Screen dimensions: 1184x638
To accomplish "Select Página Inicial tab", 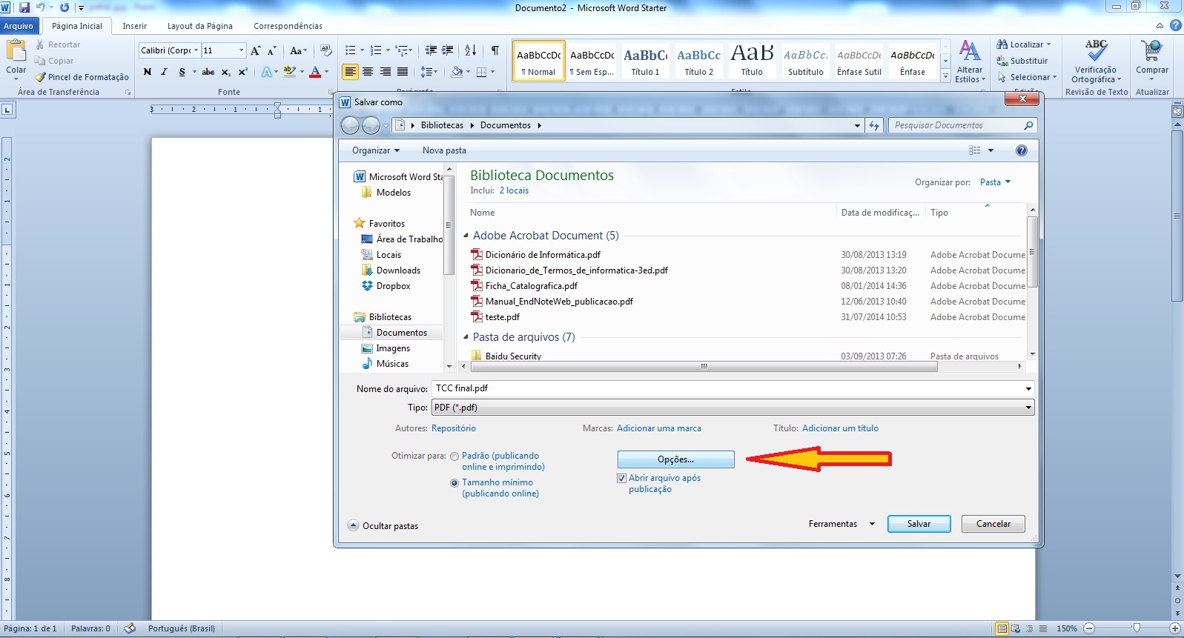I will tap(77, 26).
